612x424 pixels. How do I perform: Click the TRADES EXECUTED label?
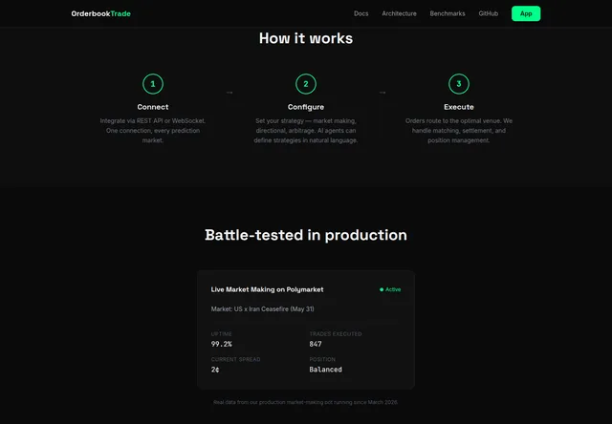pyautogui.click(x=336, y=334)
